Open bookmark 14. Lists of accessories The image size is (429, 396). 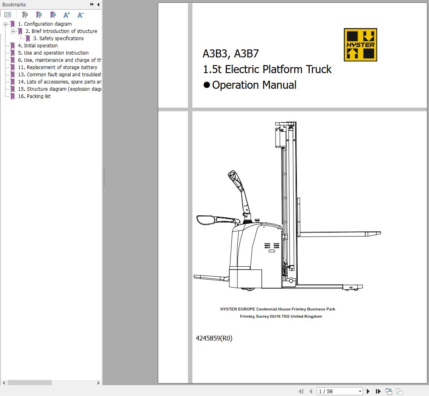[59, 82]
